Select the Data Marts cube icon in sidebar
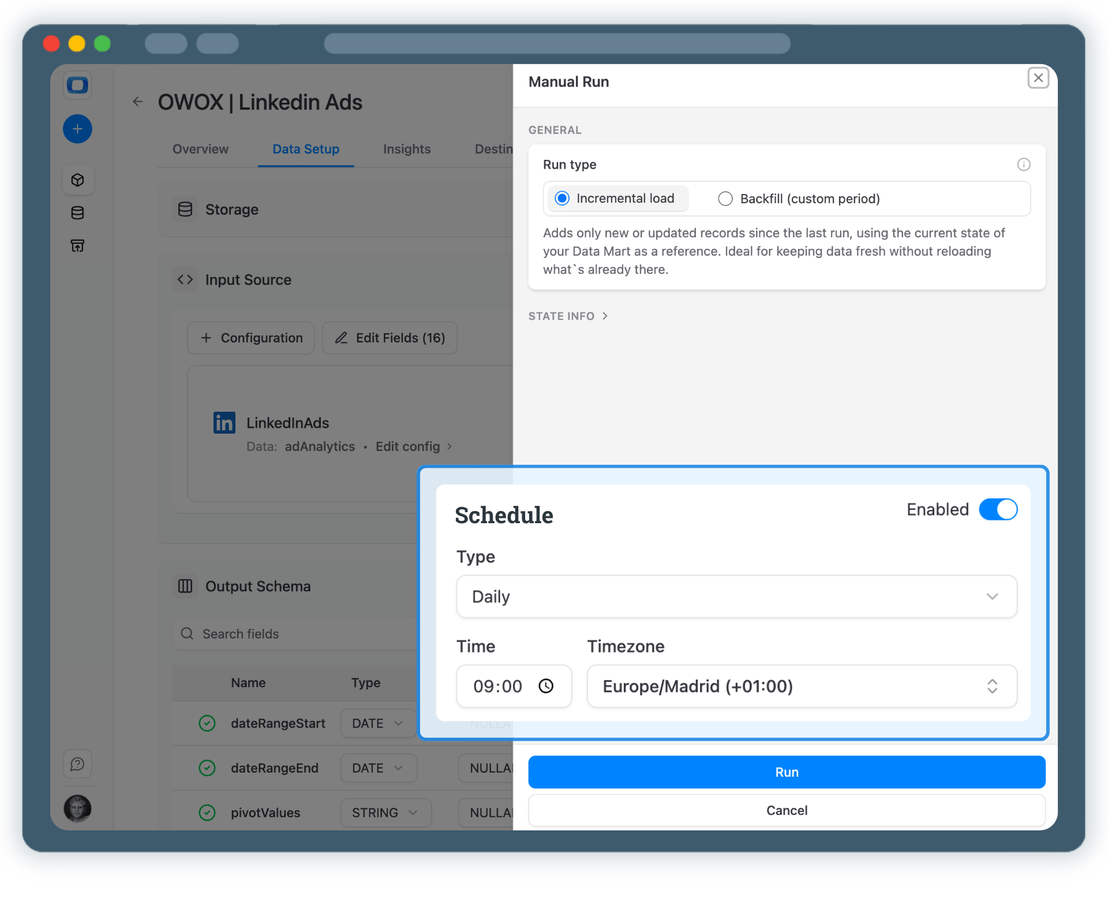This screenshot has width=1108, height=902. pyautogui.click(x=77, y=180)
